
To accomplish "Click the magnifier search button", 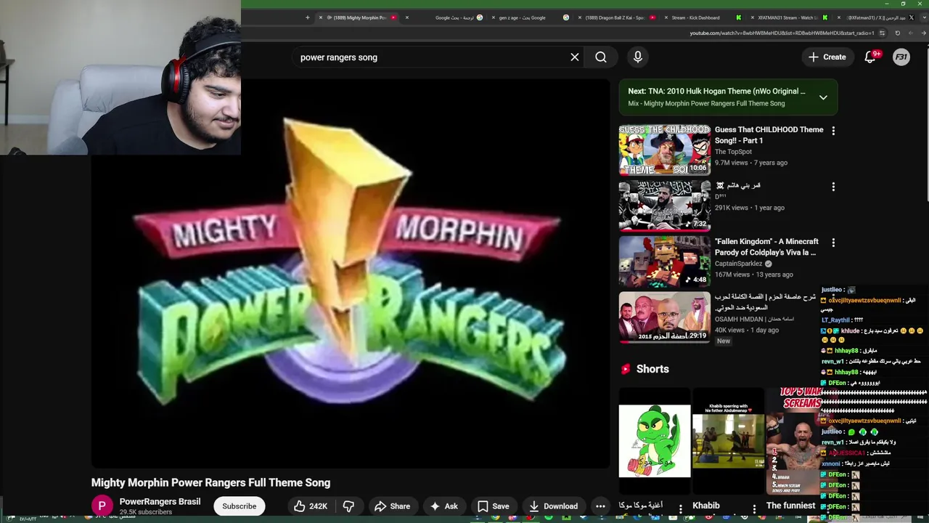I will [x=601, y=57].
